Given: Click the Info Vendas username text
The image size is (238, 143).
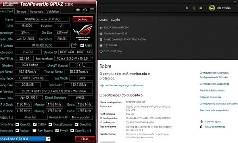Looking at the screenshot, I should pos(224,8).
